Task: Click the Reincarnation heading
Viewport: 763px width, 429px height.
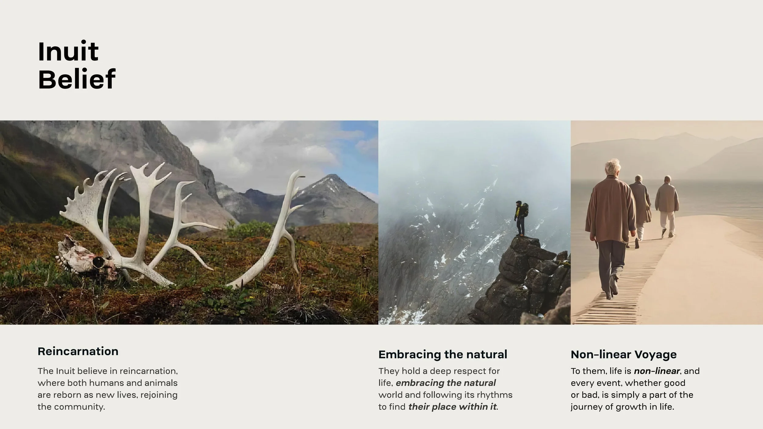Action: pos(78,351)
